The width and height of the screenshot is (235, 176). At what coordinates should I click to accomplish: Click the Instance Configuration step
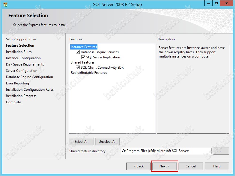pyautogui.click(x=23, y=58)
